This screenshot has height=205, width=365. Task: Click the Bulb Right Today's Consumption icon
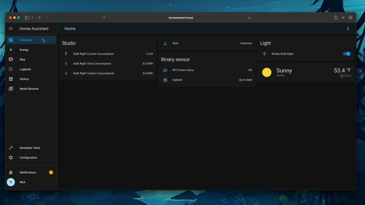click(66, 73)
